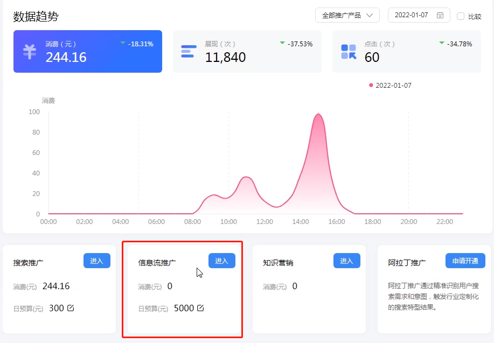
Task: Click the -18.31% change indicator
Action: coord(137,44)
